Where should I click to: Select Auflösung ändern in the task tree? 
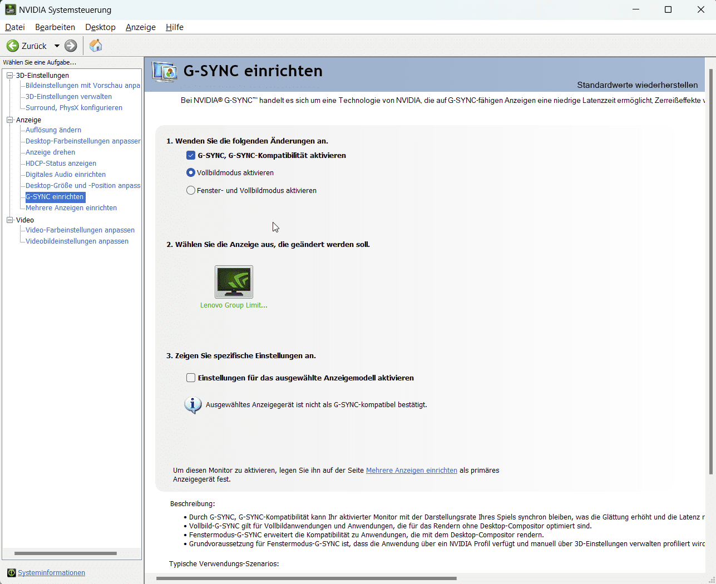coord(53,130)
